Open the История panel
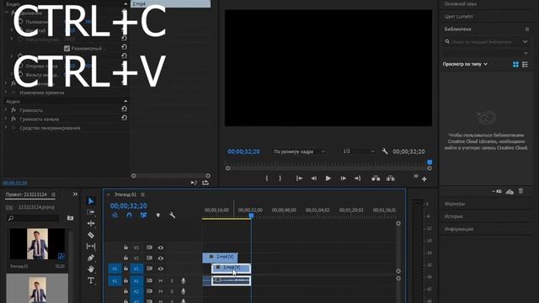Viewport: 539px width, 303px height. [453, 216]
